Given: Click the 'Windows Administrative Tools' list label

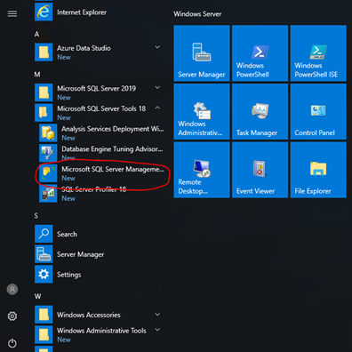Looking at the screenshot, I should coord(101,331).
